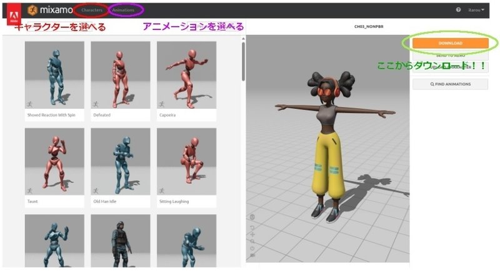Select the rotate camera icon in viewport
The image size is (500, 272).
point(252,228)
